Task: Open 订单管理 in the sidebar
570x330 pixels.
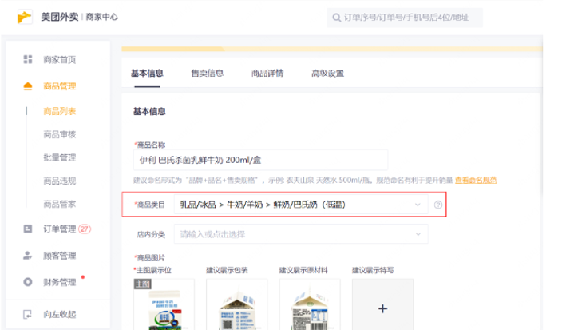Action: (60, 229)
